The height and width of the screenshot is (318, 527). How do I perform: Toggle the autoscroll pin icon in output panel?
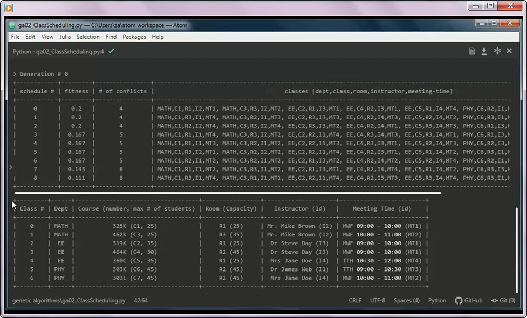point(497,50)
